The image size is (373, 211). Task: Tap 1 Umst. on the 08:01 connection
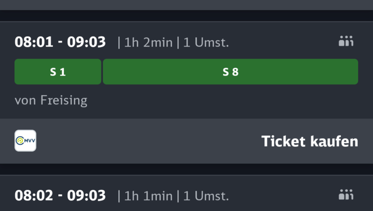(x=206, y=43)
